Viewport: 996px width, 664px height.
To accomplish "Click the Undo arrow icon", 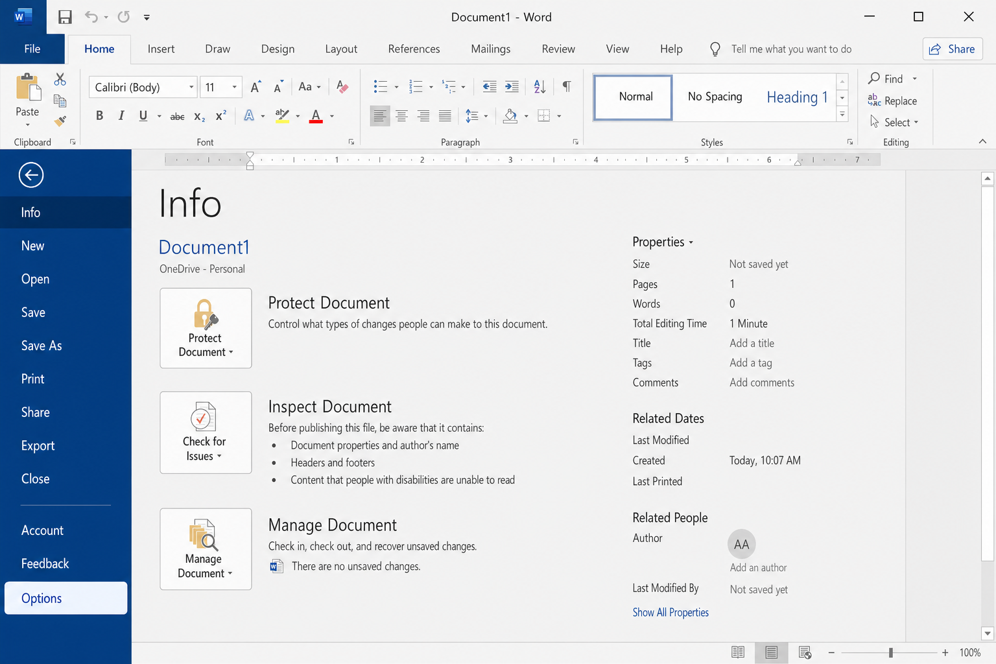I will pos(91,17).
